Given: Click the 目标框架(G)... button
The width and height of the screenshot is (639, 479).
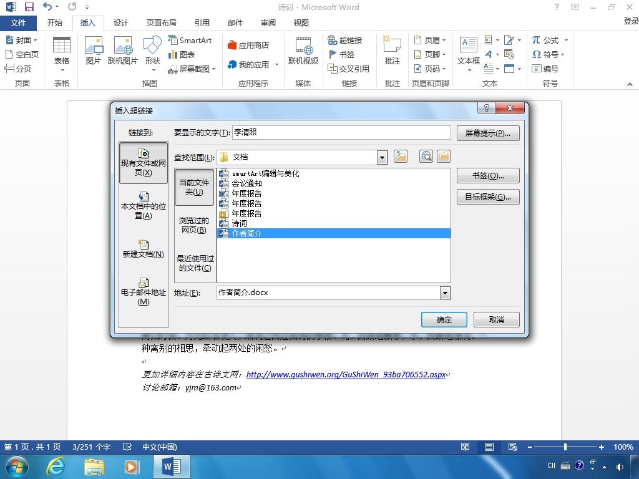Looking at the screenshot, I should (x=488, y=197).
